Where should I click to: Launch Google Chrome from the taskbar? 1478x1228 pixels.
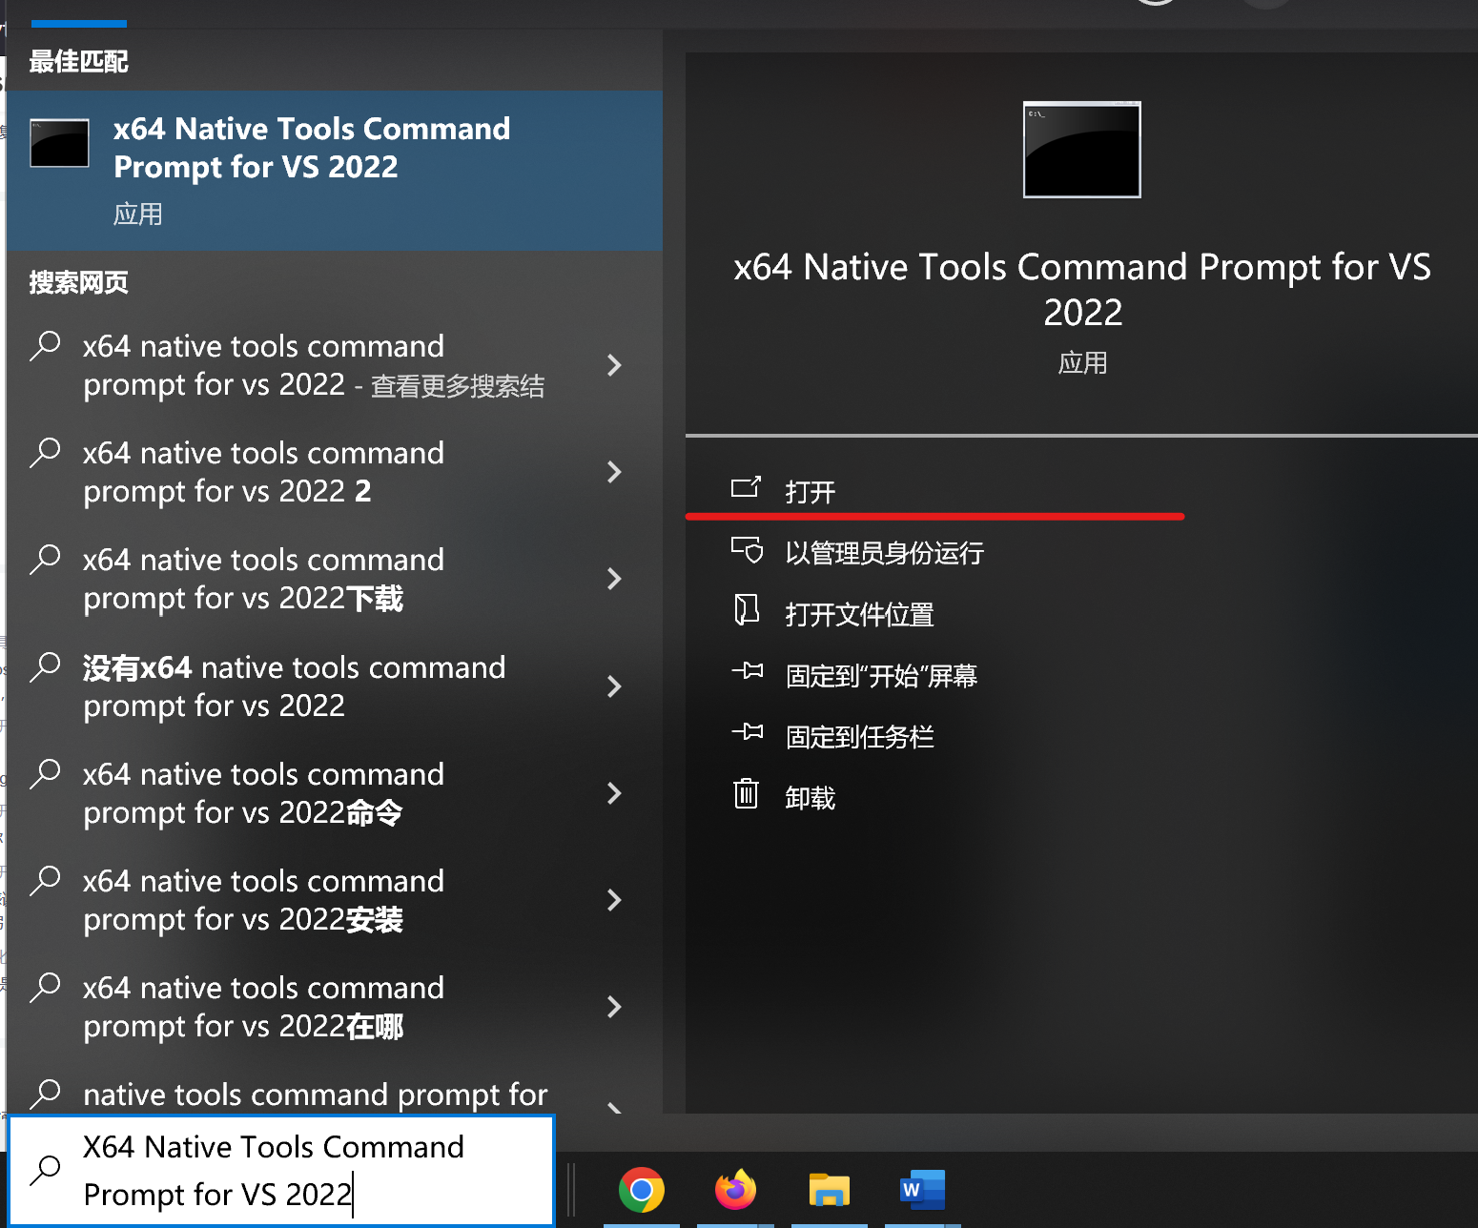641,1189
